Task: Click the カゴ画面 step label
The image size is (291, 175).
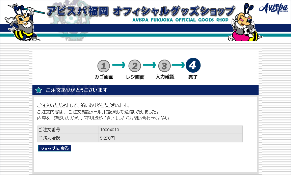Action: (104, 77)
